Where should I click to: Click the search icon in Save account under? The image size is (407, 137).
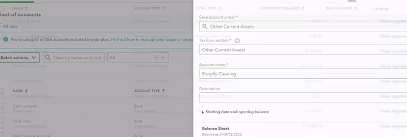205,27
